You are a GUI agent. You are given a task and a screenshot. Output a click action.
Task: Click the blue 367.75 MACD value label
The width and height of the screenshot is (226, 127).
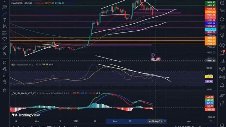pos(209,103)
